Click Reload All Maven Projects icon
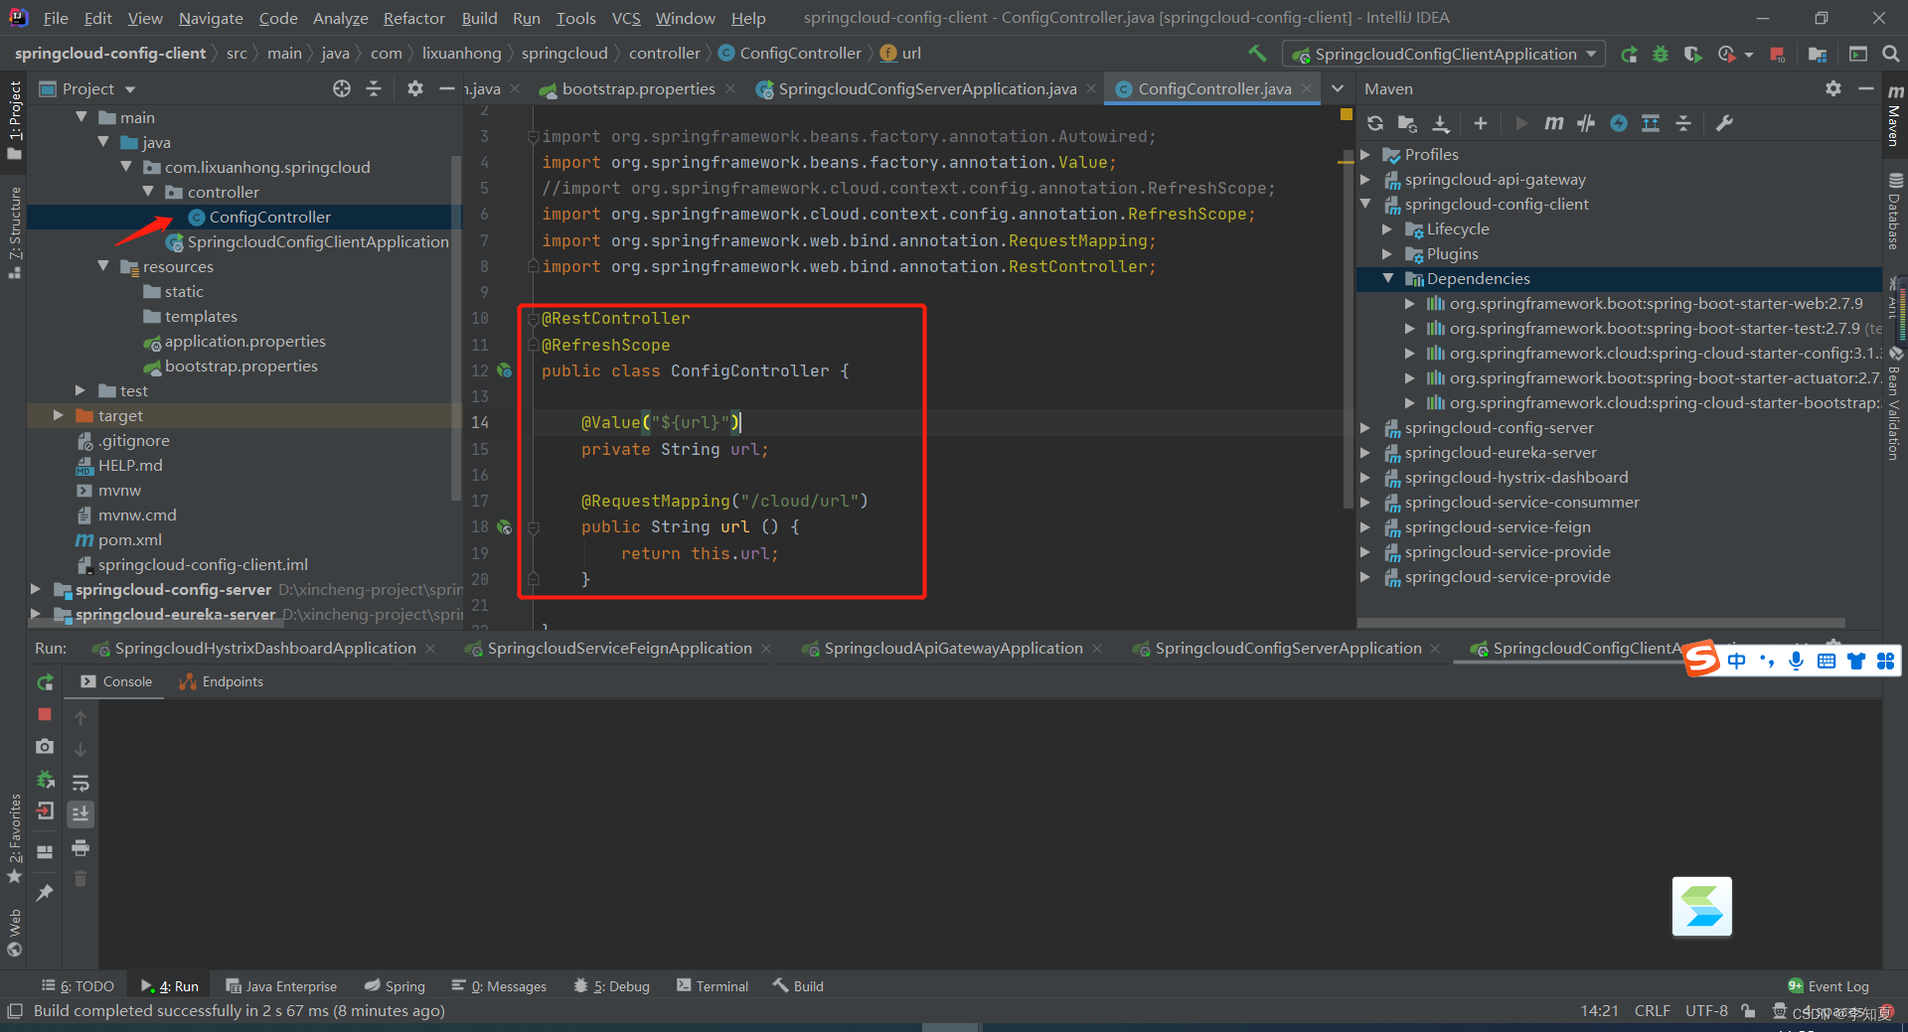1908x1032 pixels. tap(1375, 123)
